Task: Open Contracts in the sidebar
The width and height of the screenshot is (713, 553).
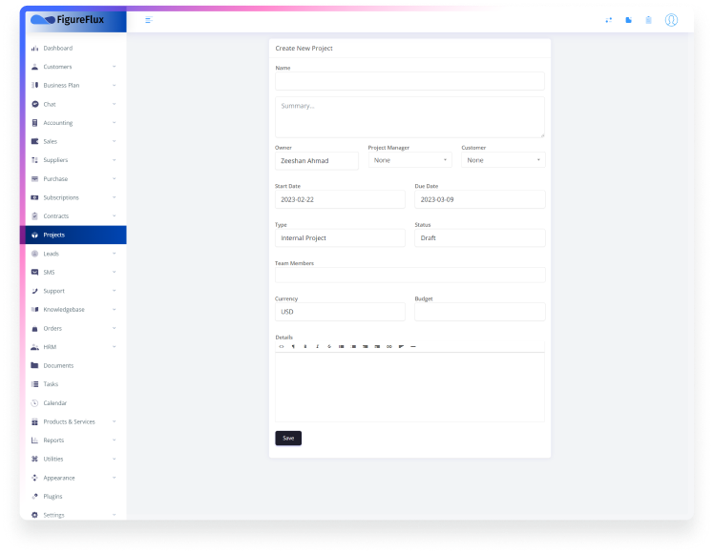Action: tap(73, 216)
